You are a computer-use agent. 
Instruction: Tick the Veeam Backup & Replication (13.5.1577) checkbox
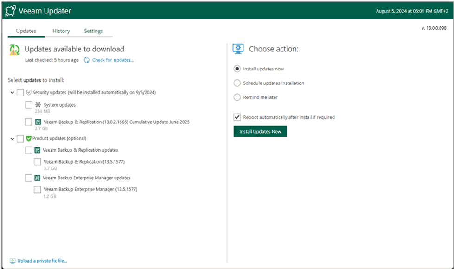point(38,161)
